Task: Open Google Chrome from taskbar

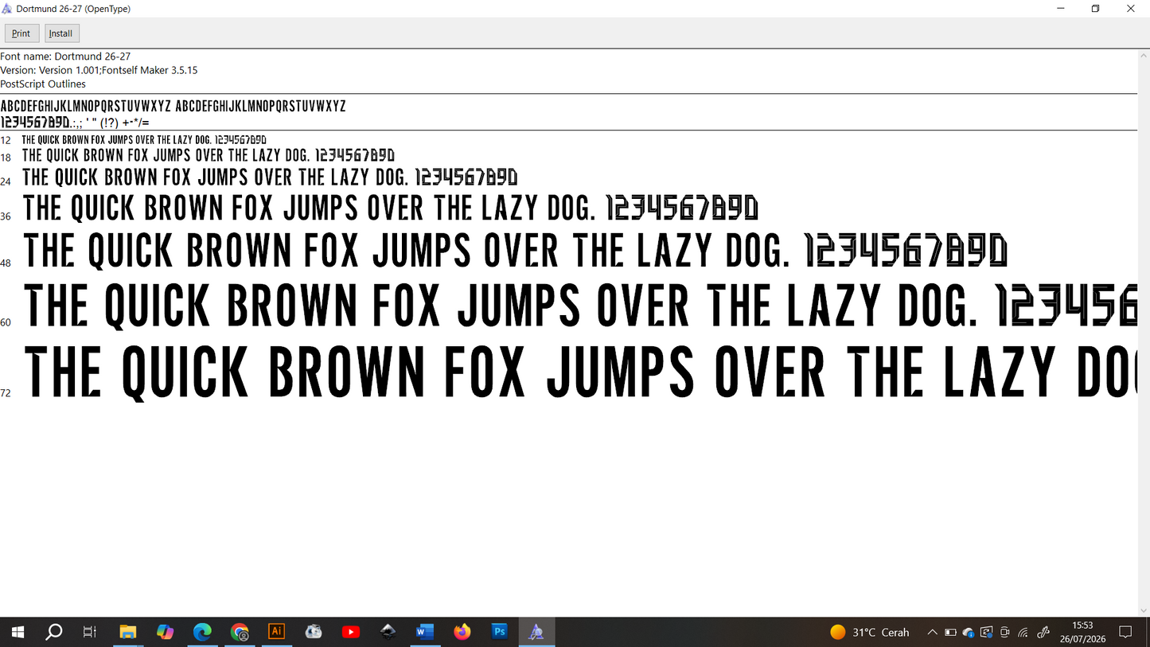Action: pos(240,632)
